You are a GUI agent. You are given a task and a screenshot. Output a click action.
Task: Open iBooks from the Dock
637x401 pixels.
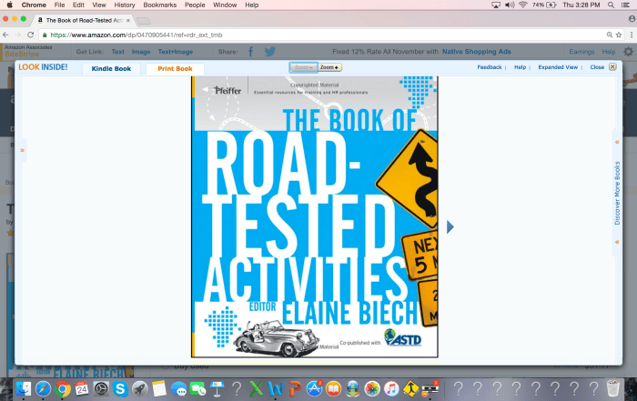click(333, 389)
